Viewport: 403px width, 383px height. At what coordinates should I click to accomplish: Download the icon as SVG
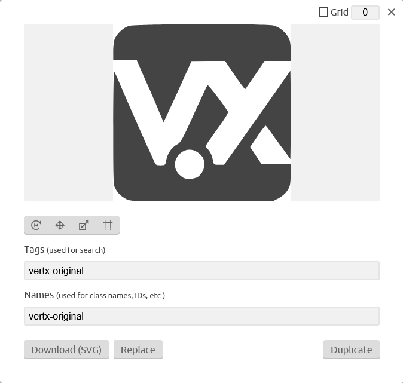click(66, 350)
